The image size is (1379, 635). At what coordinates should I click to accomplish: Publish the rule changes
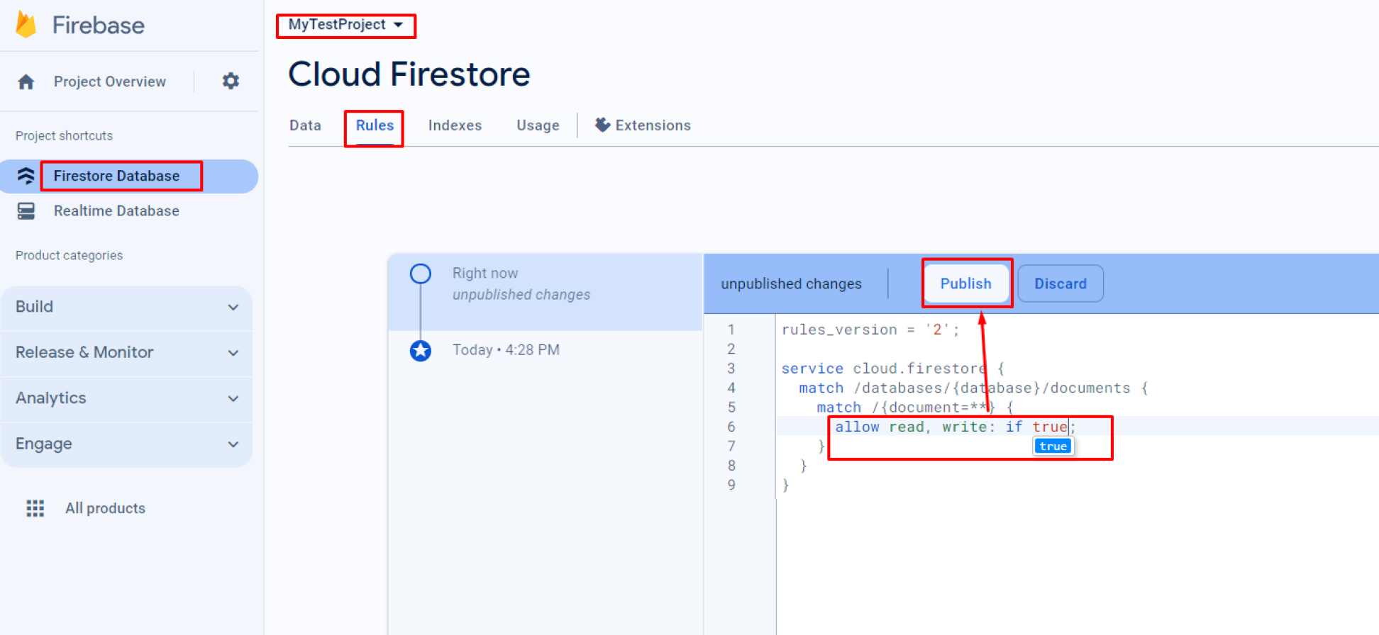click(x=965, y=283)
